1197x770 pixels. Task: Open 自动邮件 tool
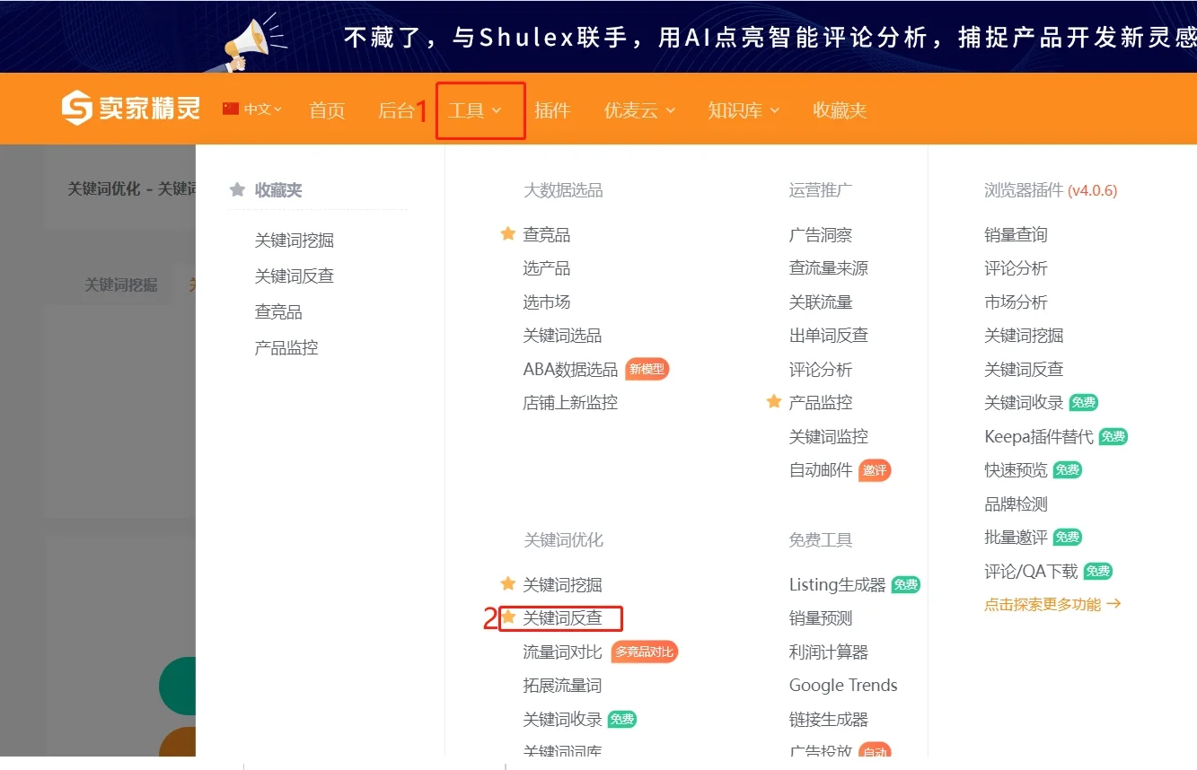821,470
